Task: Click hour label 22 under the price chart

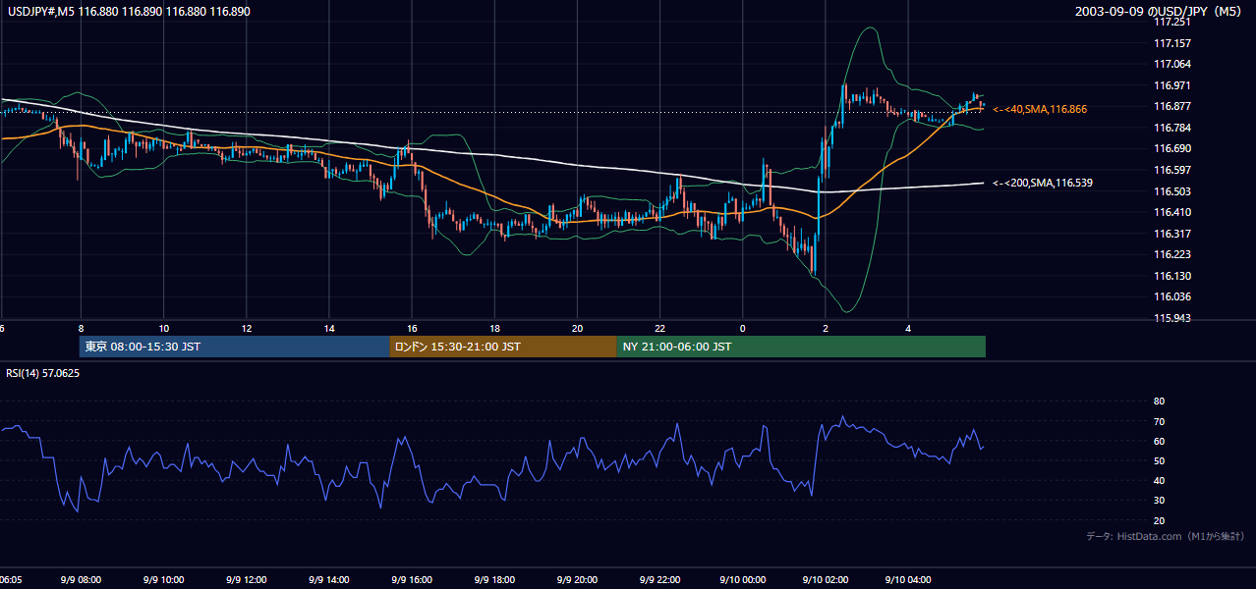Action: pyautogui.click(x=659, y=328)
